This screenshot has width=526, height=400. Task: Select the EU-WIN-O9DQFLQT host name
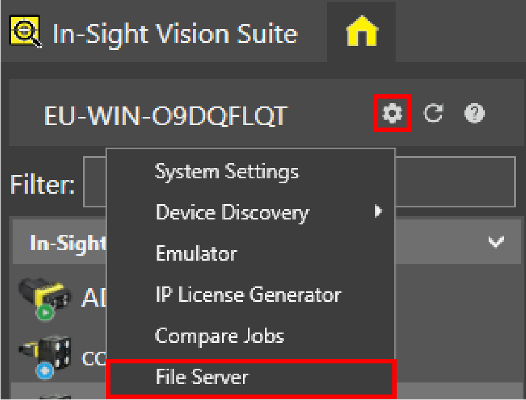[165, 115]
